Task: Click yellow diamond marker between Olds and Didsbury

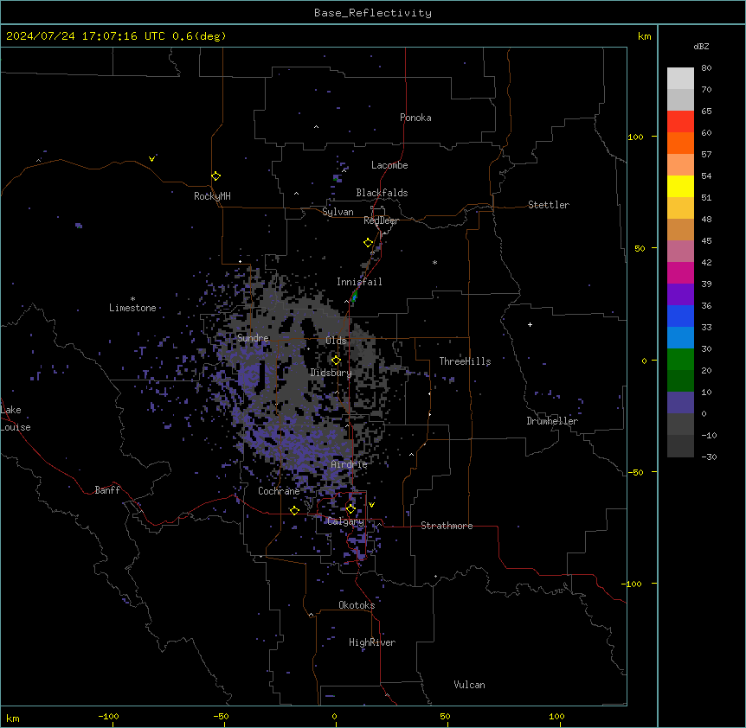Action: pos(336,361)
